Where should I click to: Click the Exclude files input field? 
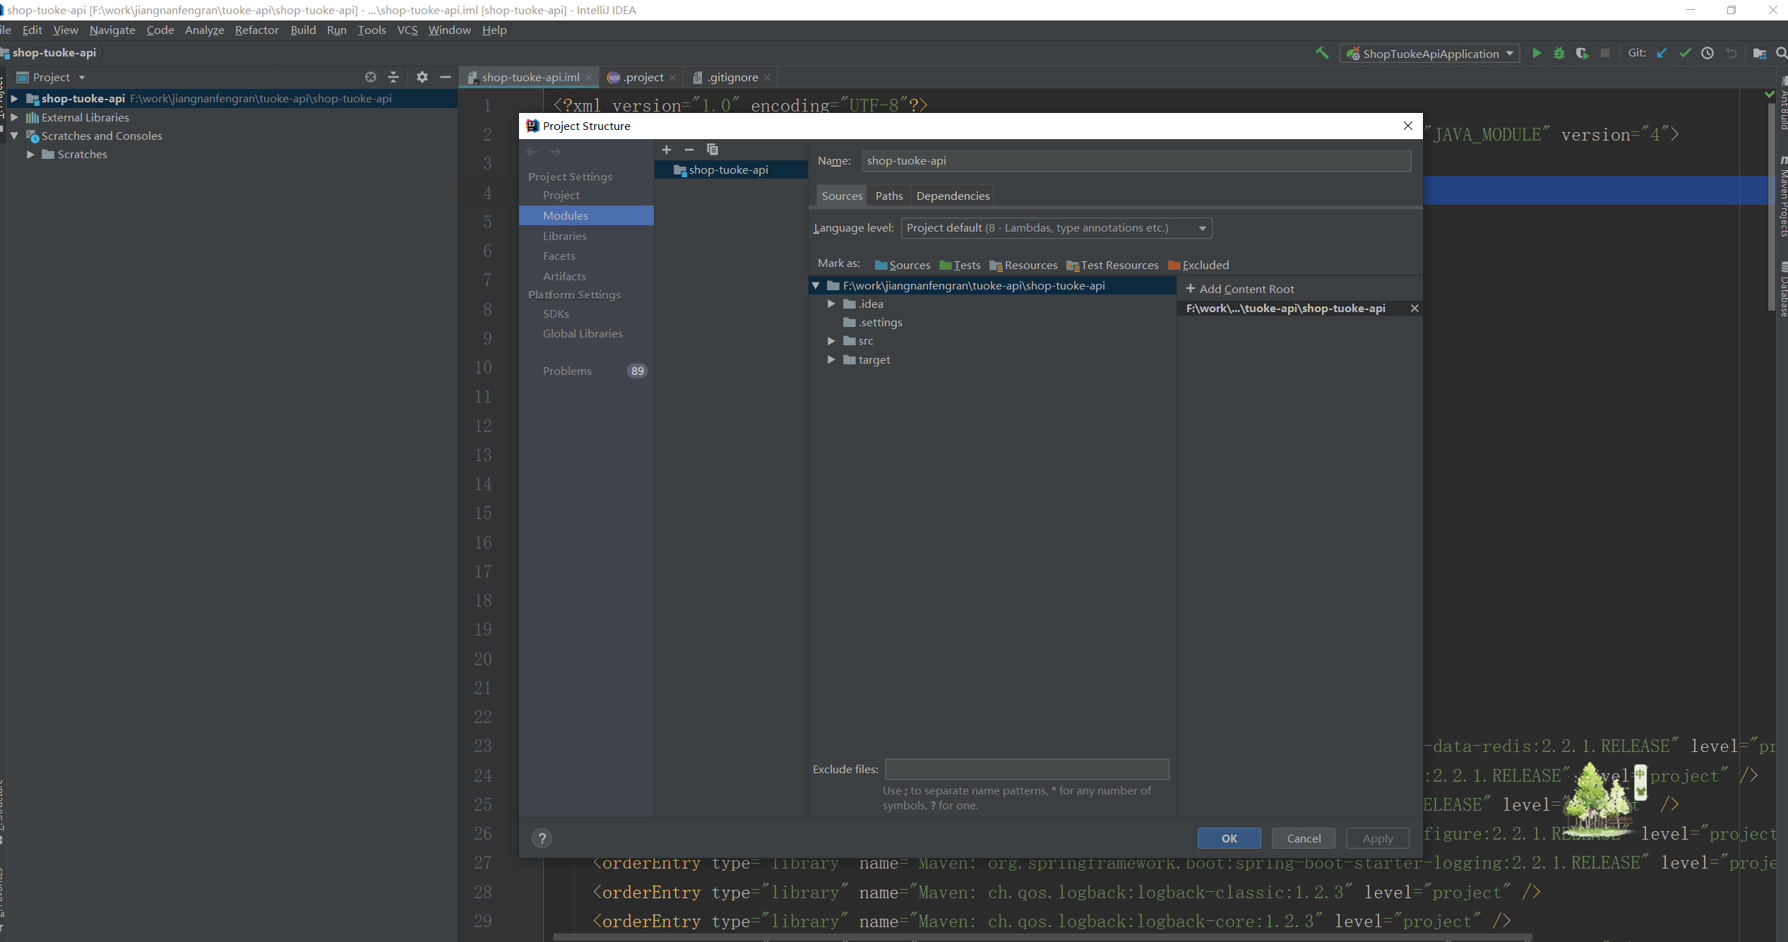point(1027,768)
